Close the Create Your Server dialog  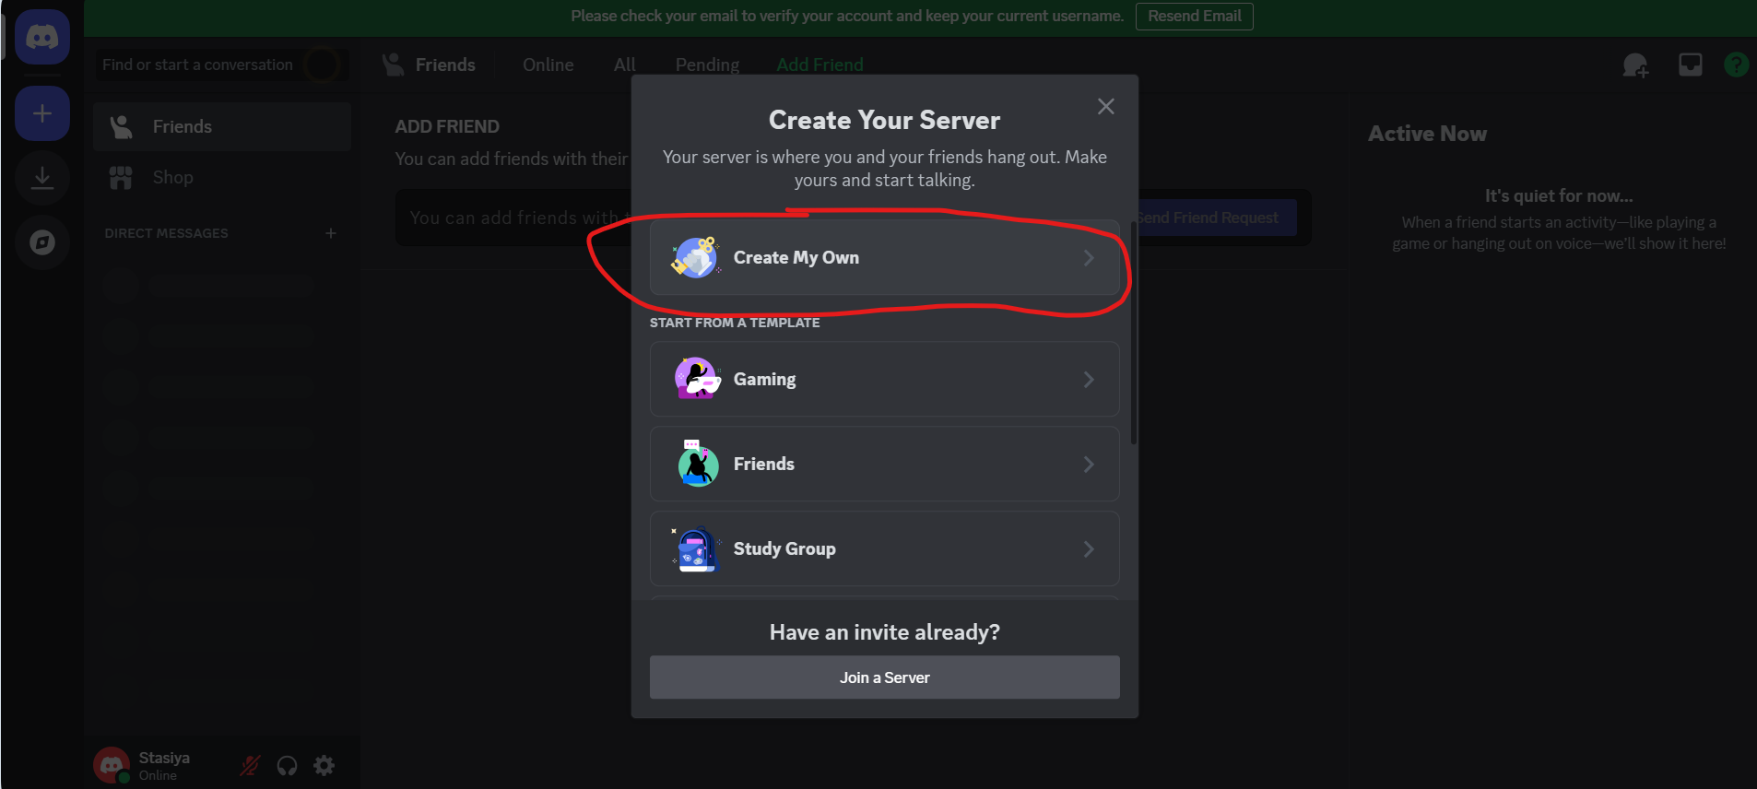click(x=1106, y=106)
